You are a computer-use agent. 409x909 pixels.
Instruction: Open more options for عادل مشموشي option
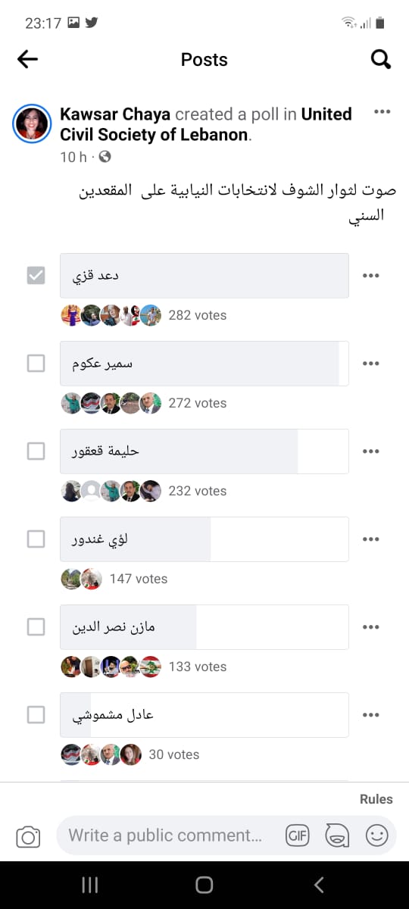coord(370,715)
